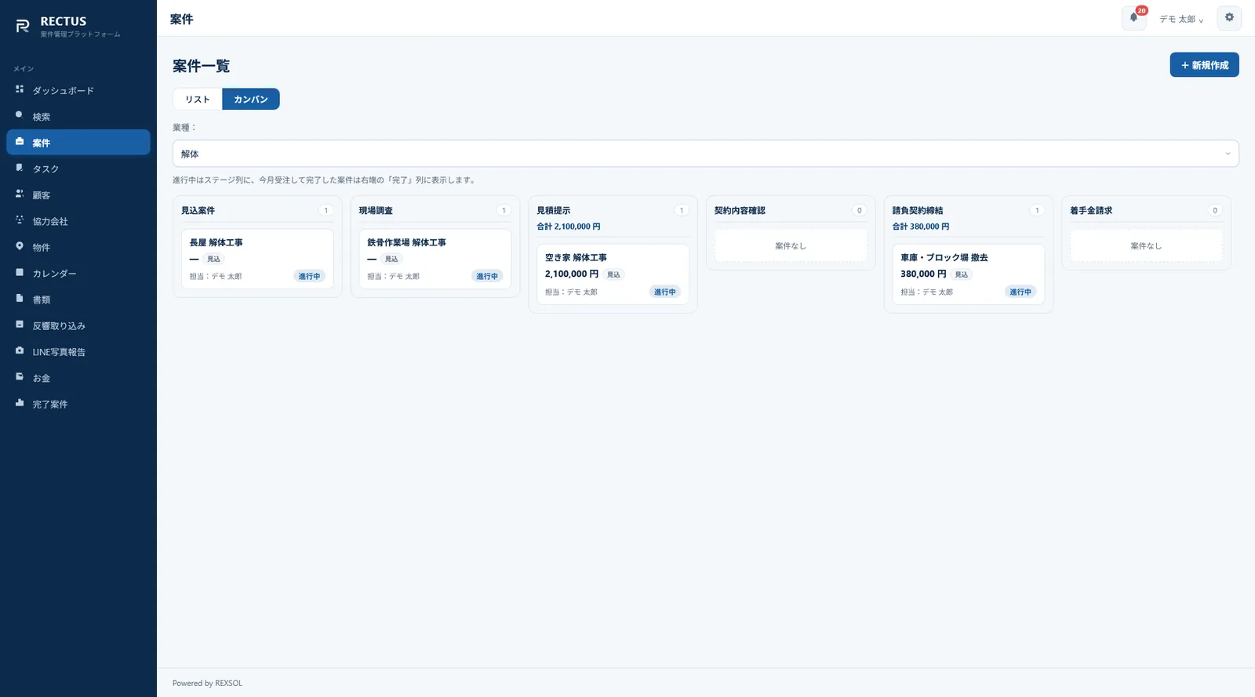
Task: Open the LINE写真報告 camera icon
Action: point(20,350)
